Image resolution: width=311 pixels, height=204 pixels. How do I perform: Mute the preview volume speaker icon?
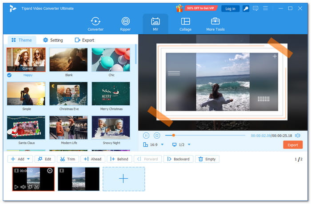(298, 136)
